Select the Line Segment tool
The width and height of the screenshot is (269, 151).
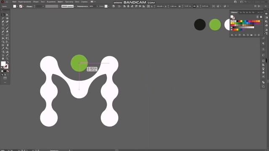tap(7, 25)
